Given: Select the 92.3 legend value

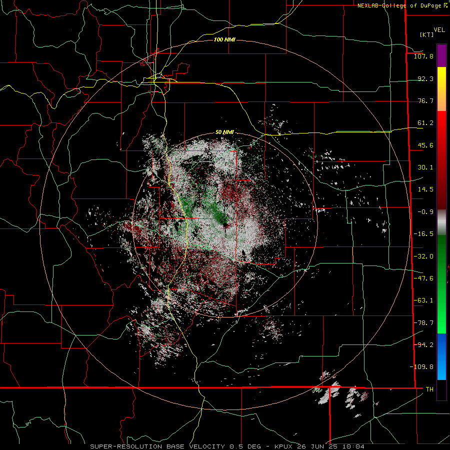Looking at the screenshot, I should click(425, 78).
